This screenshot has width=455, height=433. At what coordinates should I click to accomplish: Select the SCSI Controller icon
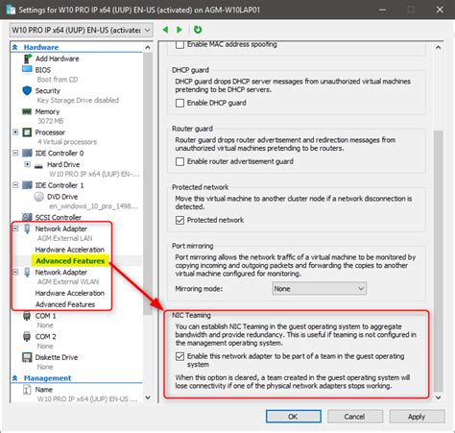click(x=27, y=217)
